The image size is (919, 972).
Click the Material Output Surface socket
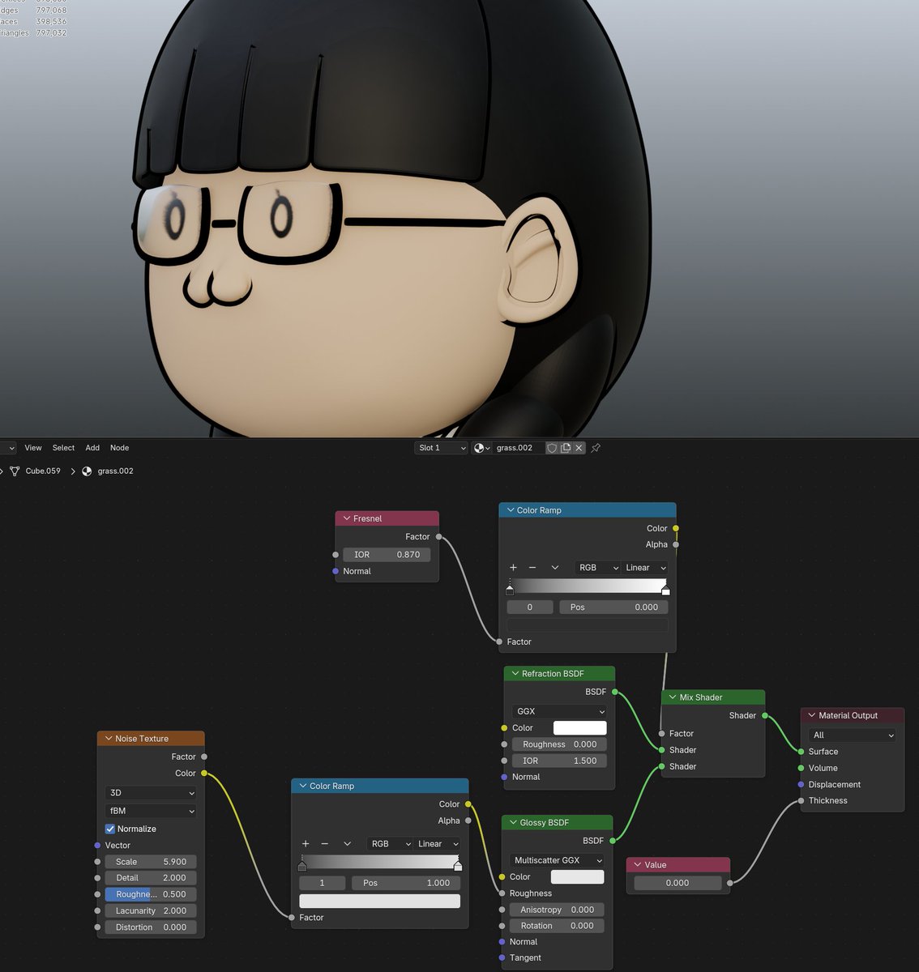(x=801, y=752)
